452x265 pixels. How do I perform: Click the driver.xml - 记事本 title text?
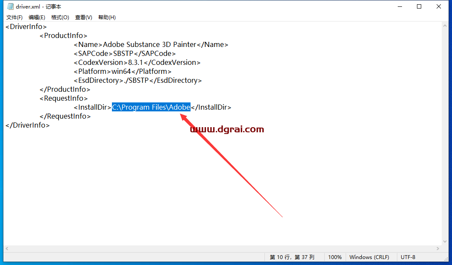pyautogui.click(x=38, y=6)
